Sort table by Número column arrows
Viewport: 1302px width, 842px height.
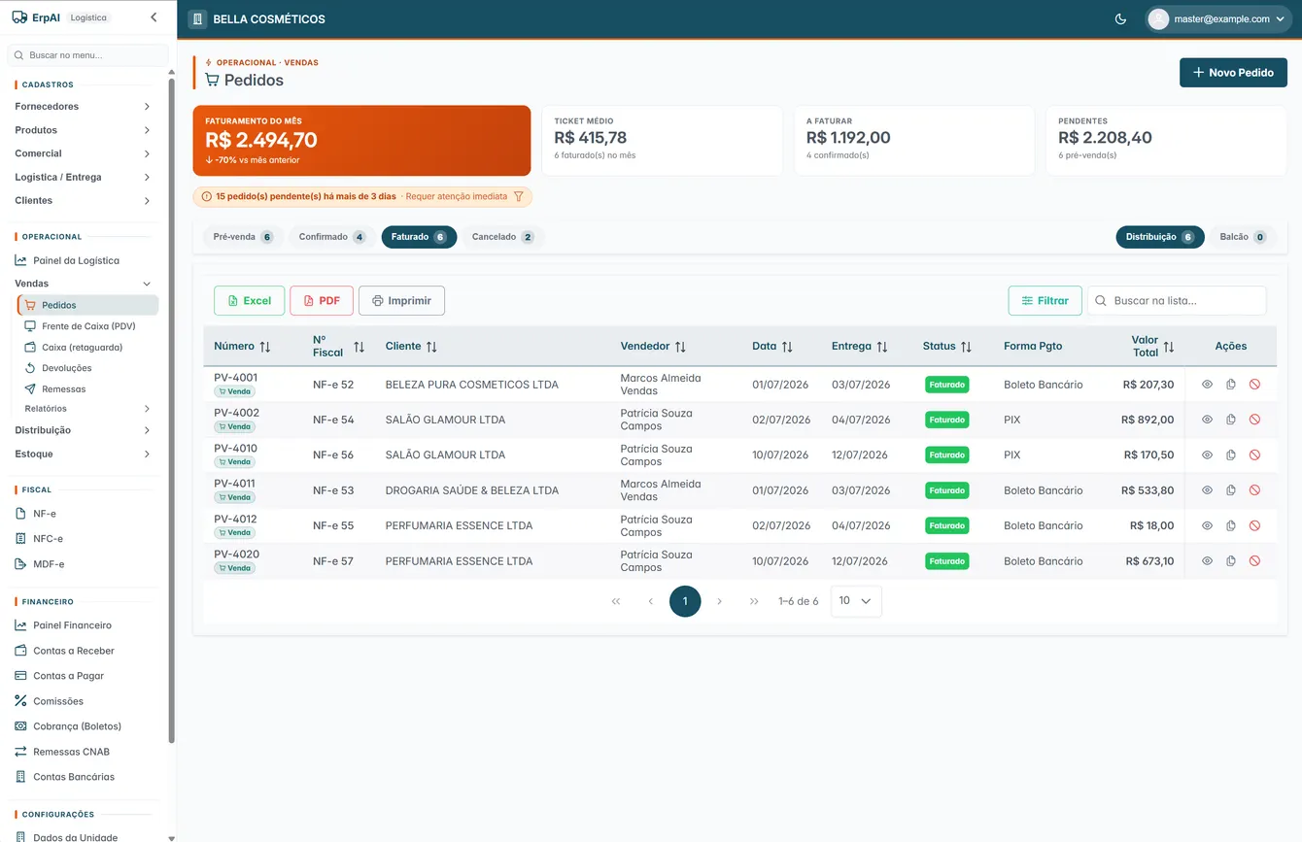point(265,347)
